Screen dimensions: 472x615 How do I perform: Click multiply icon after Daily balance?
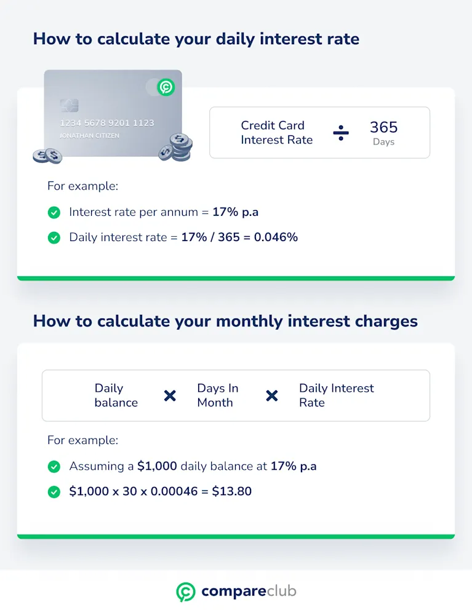click(170, 395)
